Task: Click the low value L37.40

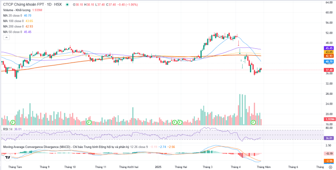Action: [101, 5]
